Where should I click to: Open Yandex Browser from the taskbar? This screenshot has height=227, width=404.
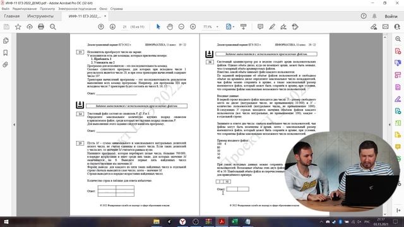pyautogui.click(x=182, y=221)
